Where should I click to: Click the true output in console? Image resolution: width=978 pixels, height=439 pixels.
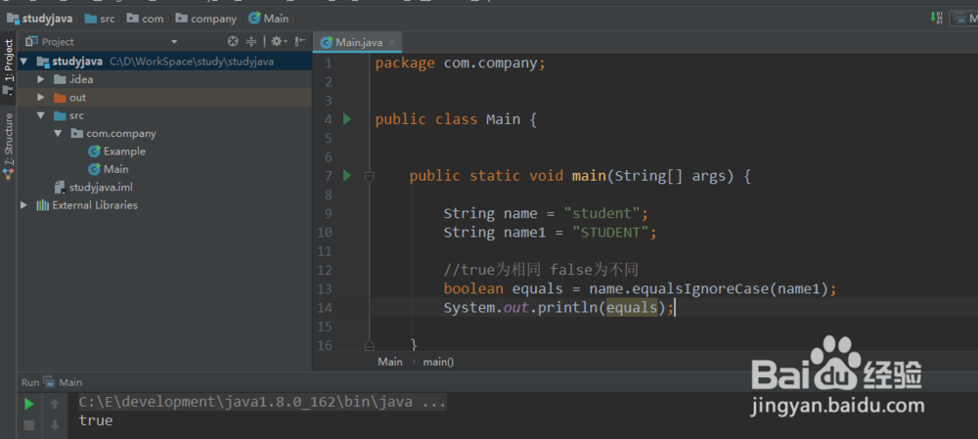[96, 421]
